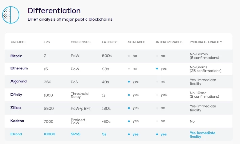Click Ethereum's TPS value 15

(x=46, y=69)
